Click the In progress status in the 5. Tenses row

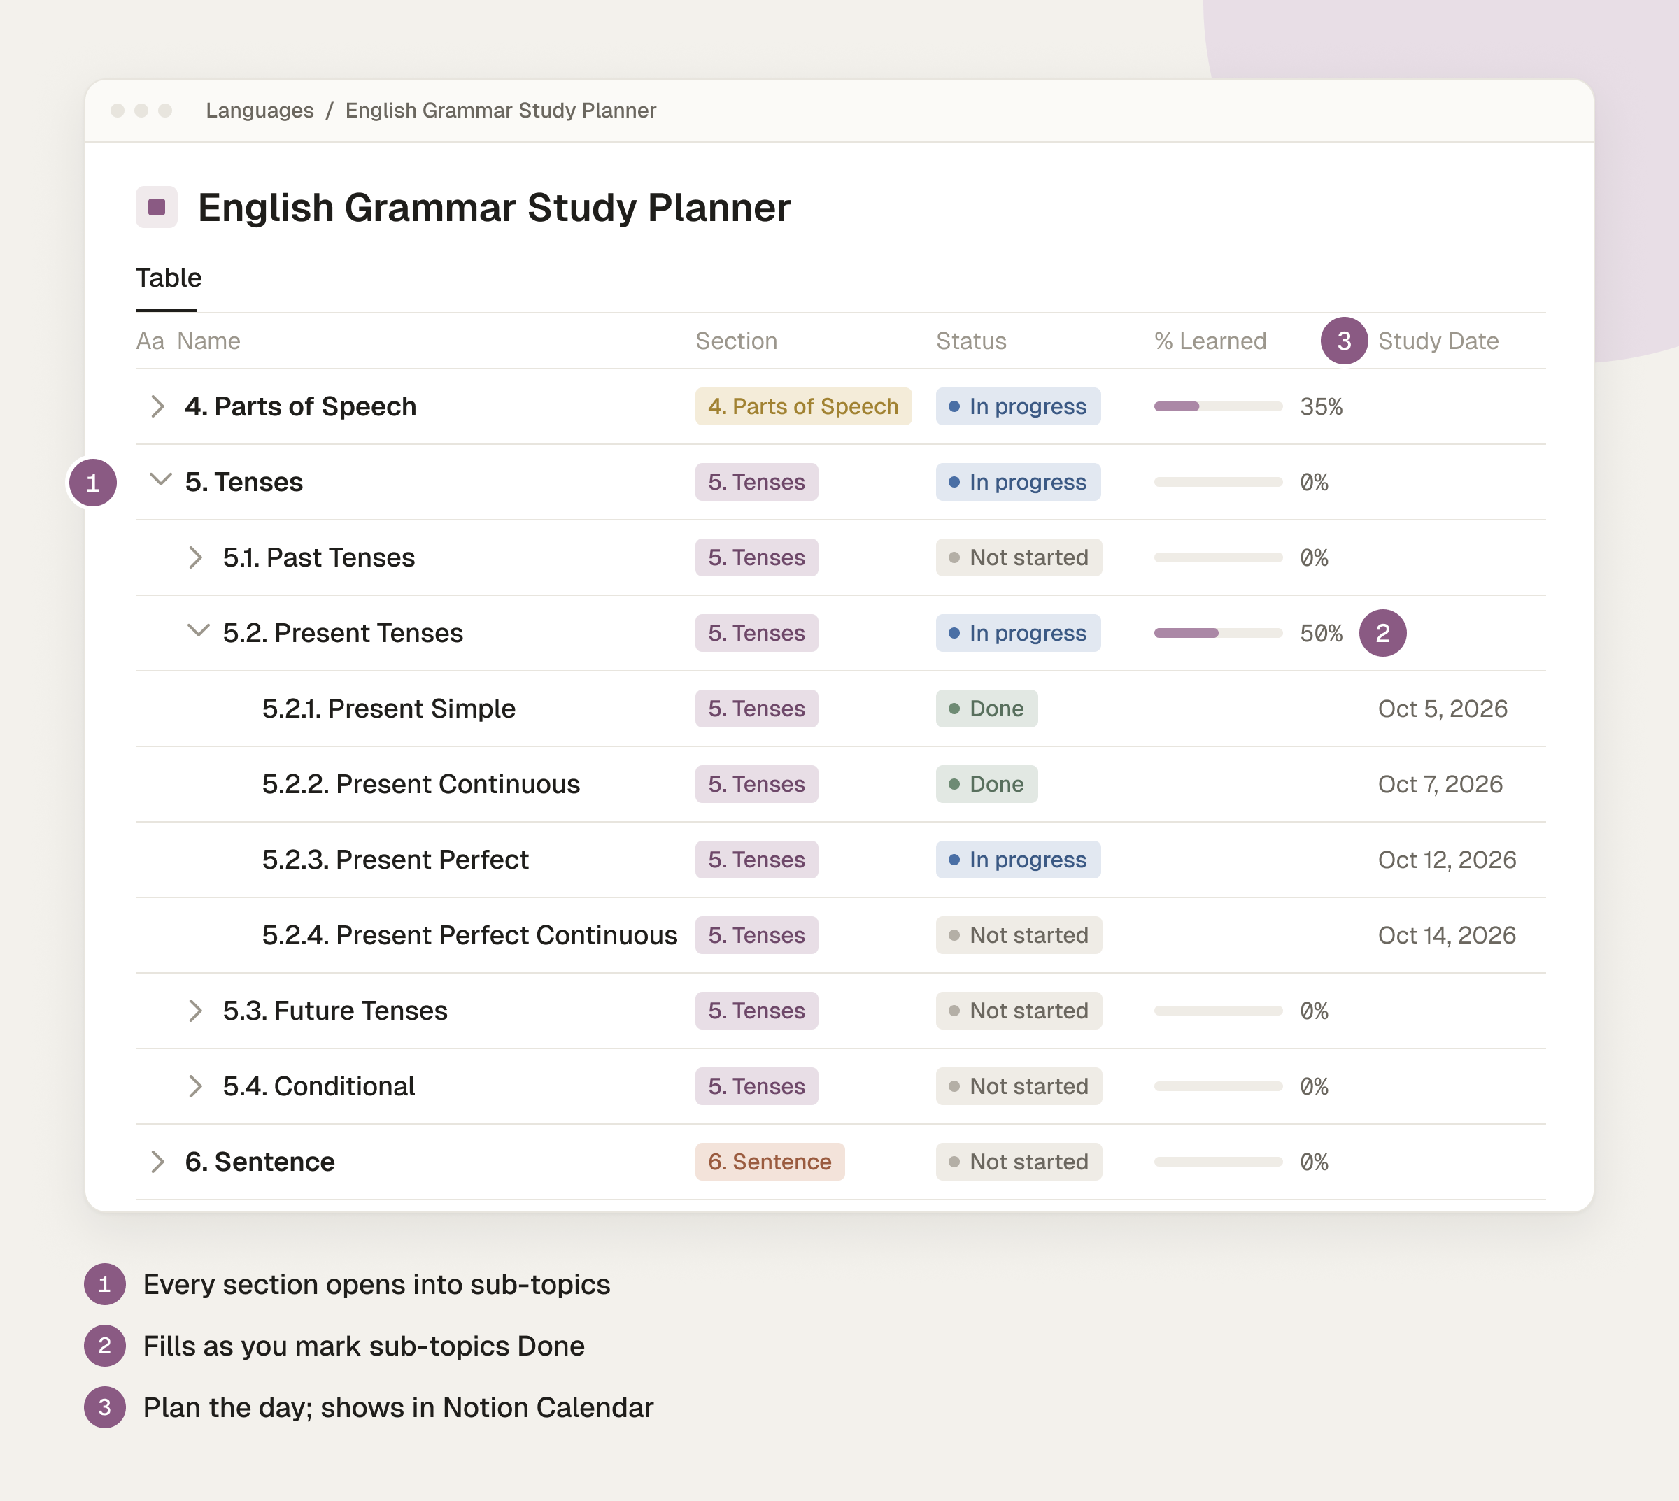tap(1018, 483)
